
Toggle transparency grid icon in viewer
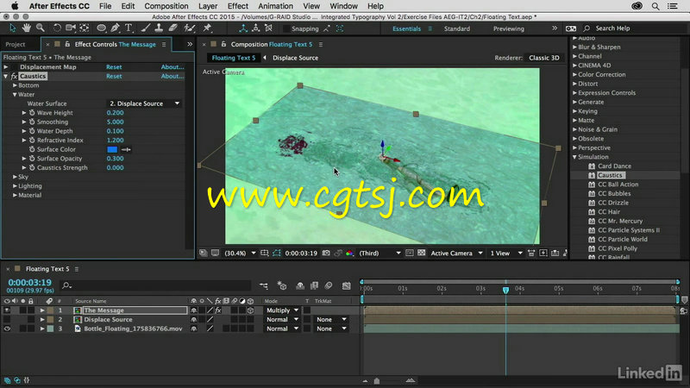point(421,253)
